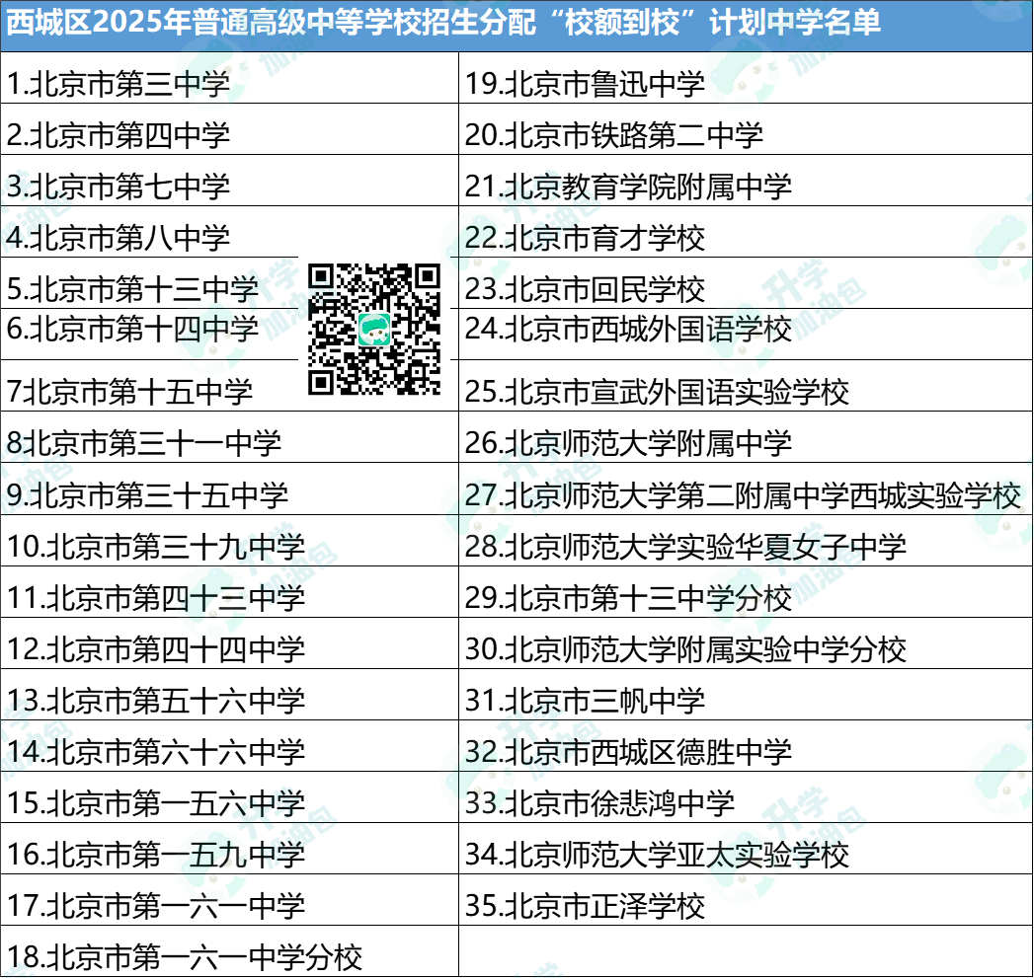
Task: Select the row '31.北京市三帆中学'
Action: click(746, 695)
